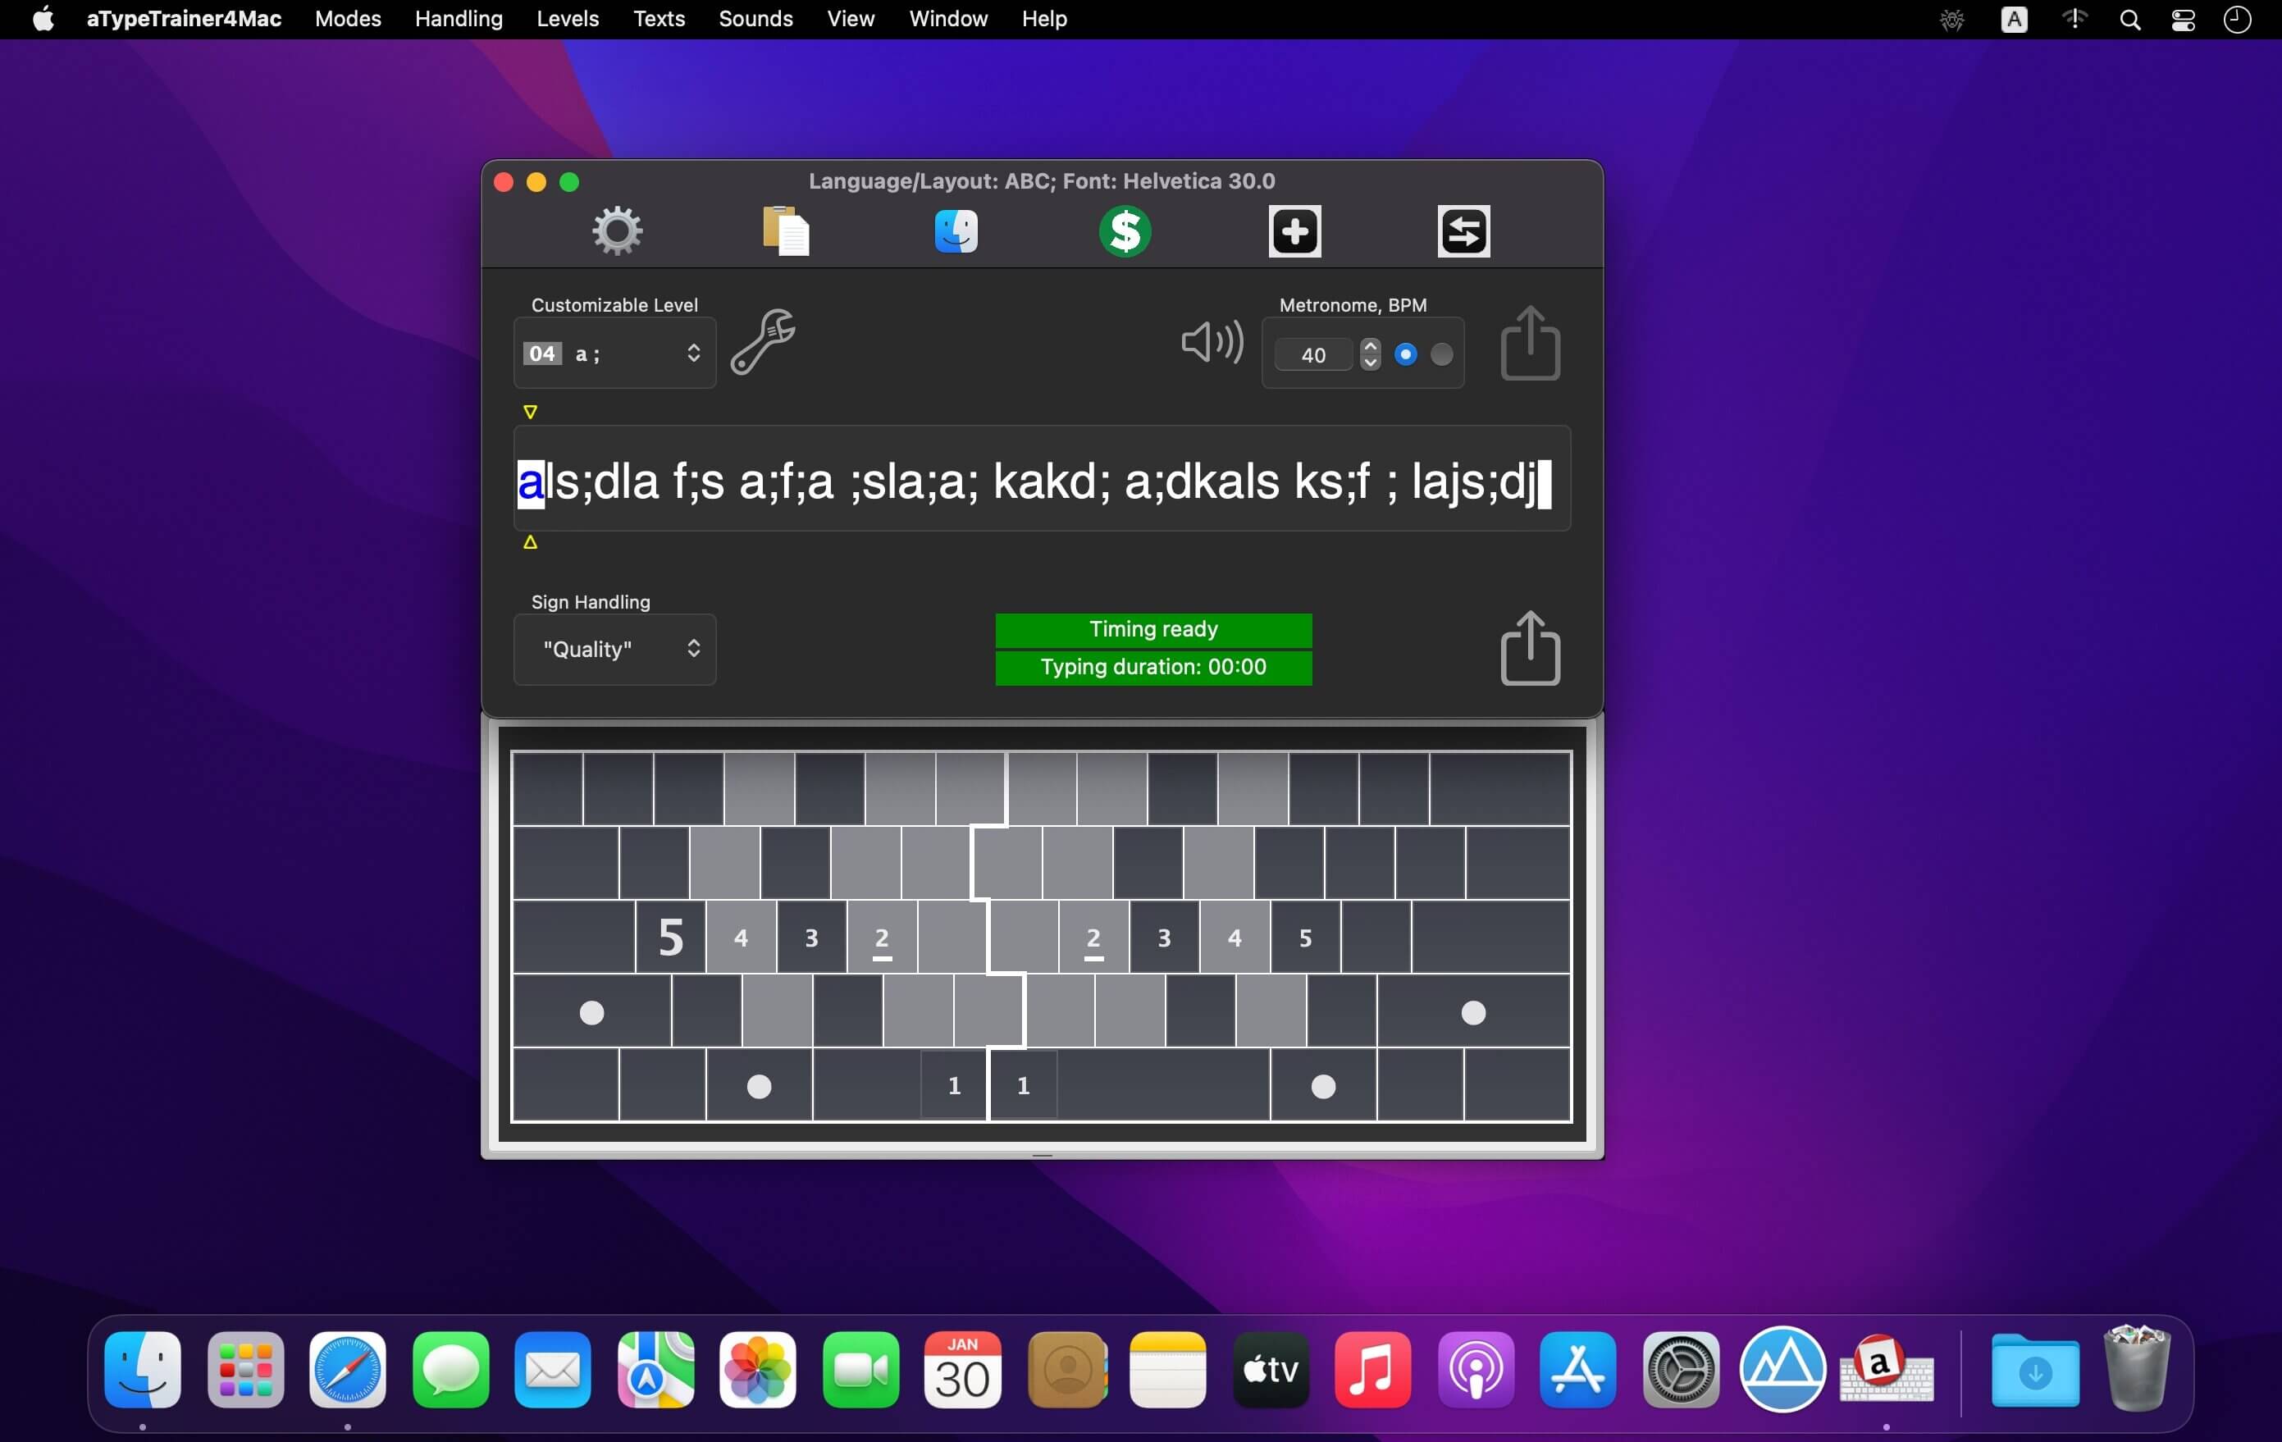Screen dimensions: 2282x1442
Task: Click the Typing duration: 00:00 bar
Action: [x=1153, y=667]
